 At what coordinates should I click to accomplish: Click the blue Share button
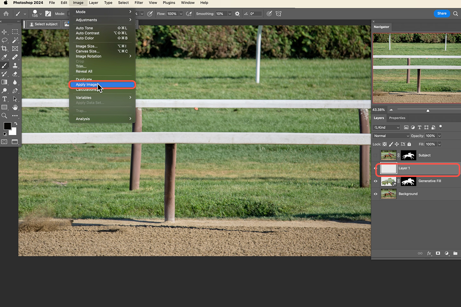[442, 13]
